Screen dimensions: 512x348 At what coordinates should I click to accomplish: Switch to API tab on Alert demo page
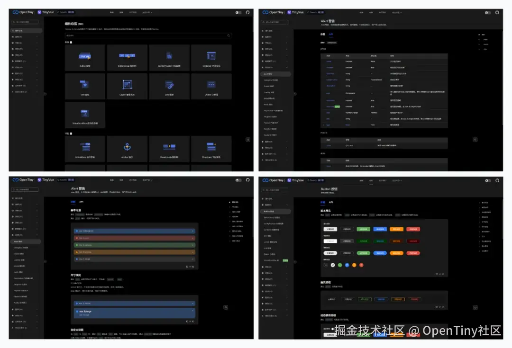pos(82,202)
